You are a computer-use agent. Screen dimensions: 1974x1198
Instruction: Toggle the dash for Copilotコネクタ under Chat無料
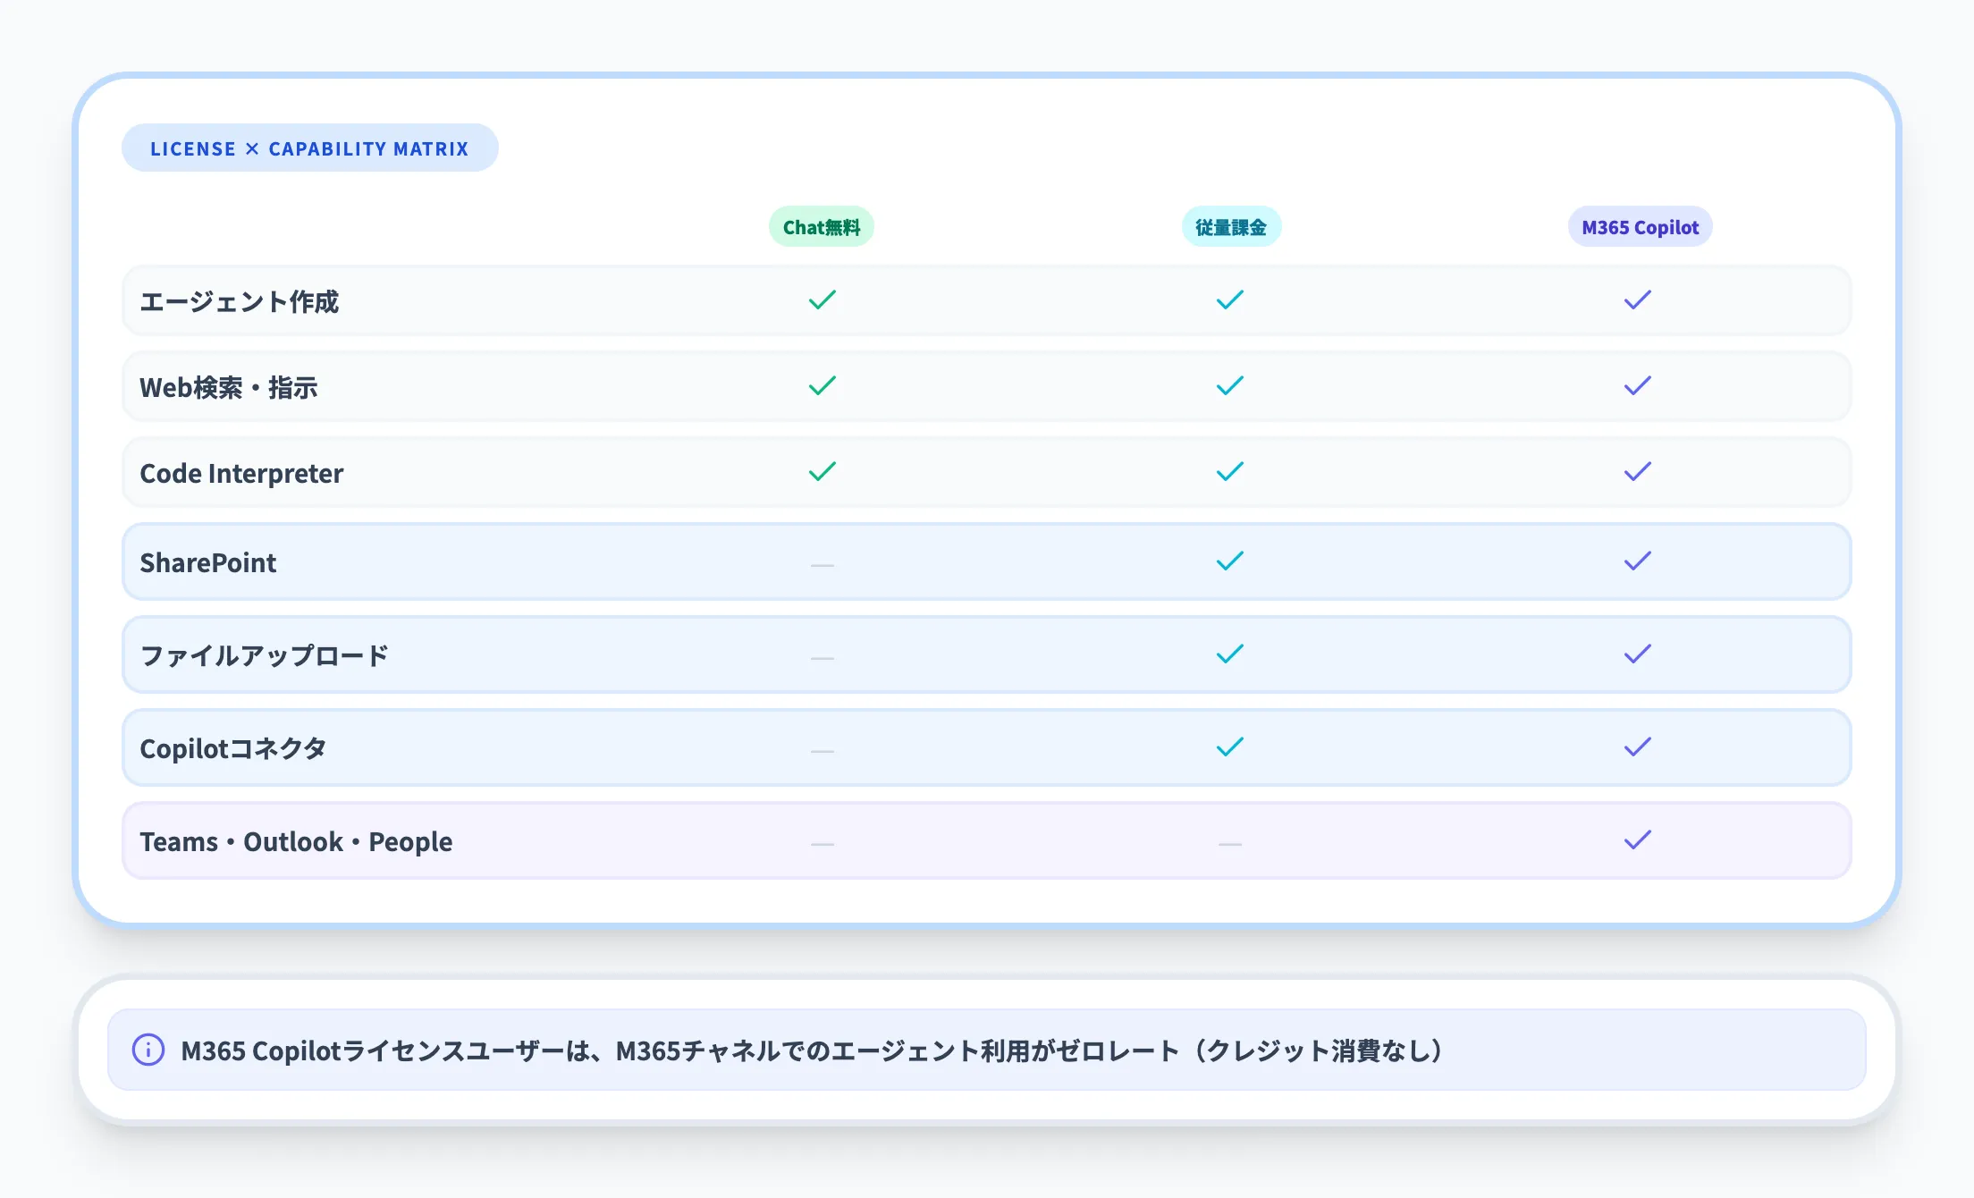click(822, 751)
